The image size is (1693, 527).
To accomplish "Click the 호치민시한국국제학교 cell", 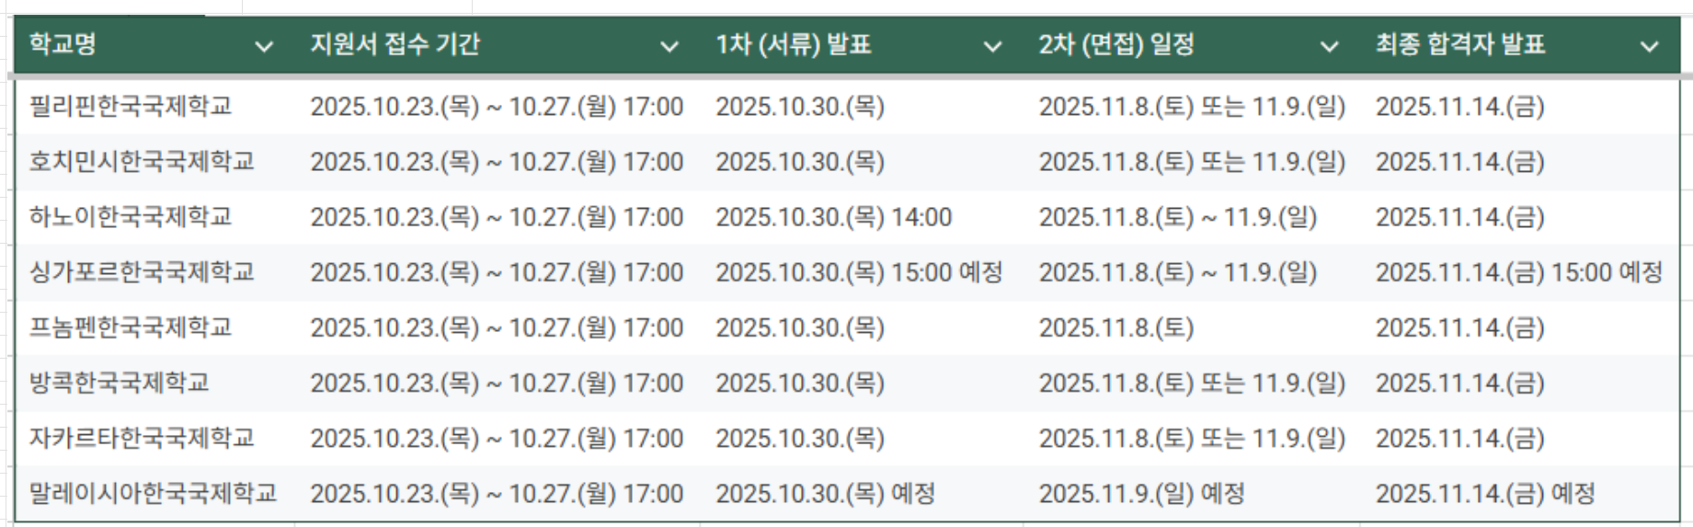I will point(142,162).
